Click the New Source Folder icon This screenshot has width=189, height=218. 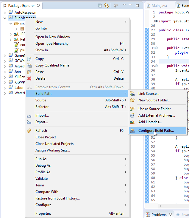pyautogui.click(x=132, y=100)
